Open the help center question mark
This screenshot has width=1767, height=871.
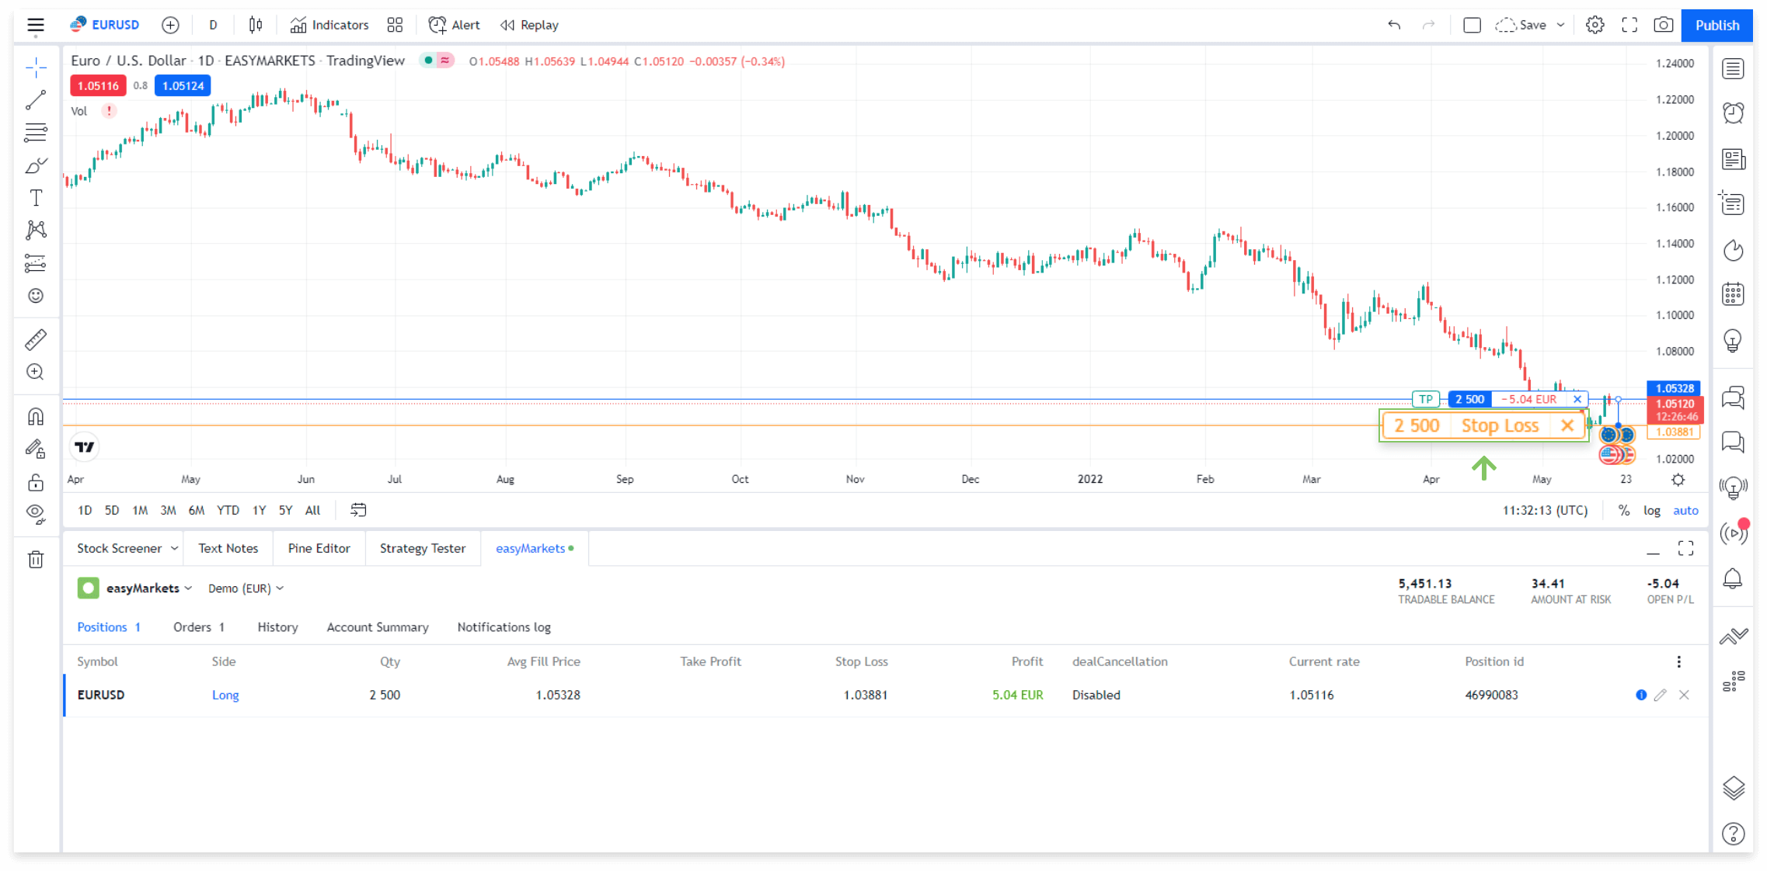(x=1734, y=834)
